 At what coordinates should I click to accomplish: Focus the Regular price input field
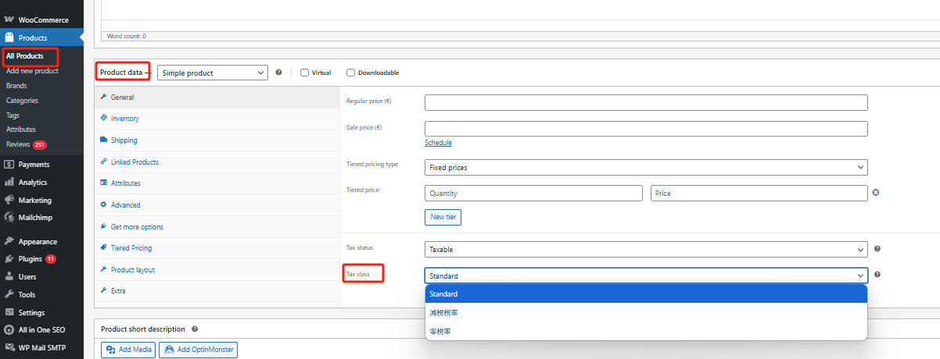pyautogui.click(x=645, y=103)
